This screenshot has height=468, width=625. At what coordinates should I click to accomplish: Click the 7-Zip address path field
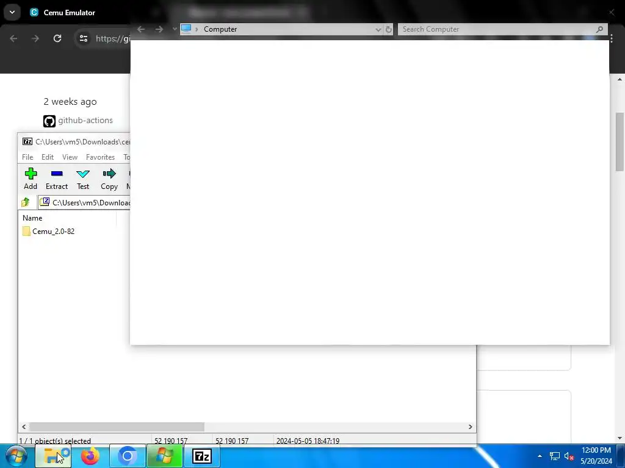84,202
